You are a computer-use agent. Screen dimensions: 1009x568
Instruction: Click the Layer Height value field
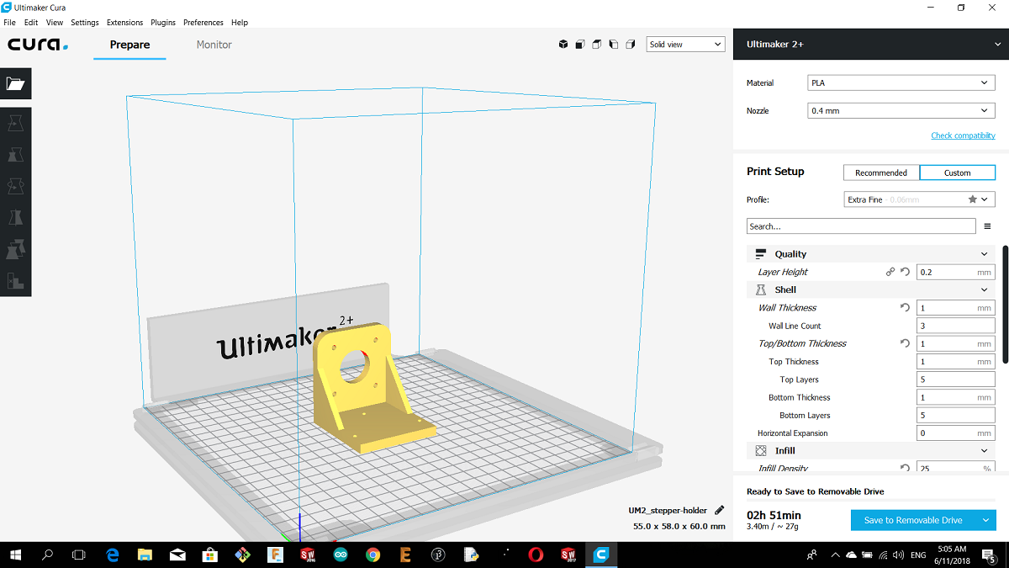click(x=955, y=272)
